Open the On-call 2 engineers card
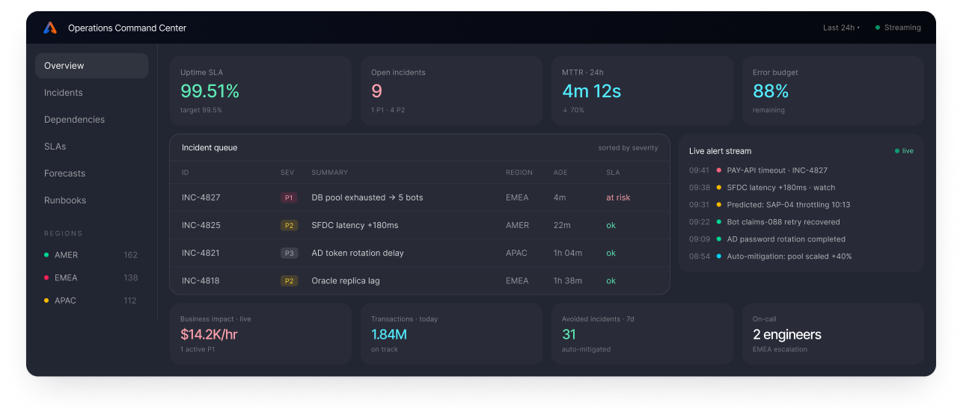The height and width of the screenshot is (418, 963). point(833,334)
